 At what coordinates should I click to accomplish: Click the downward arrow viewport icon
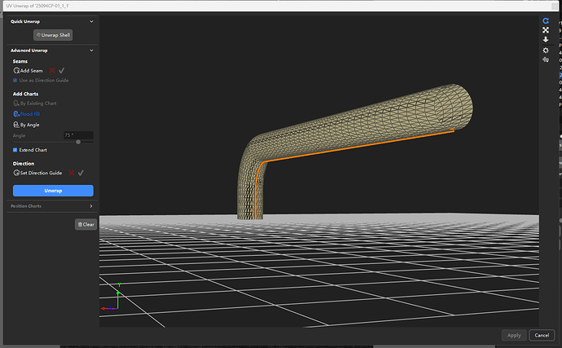(x=546, y=39)
